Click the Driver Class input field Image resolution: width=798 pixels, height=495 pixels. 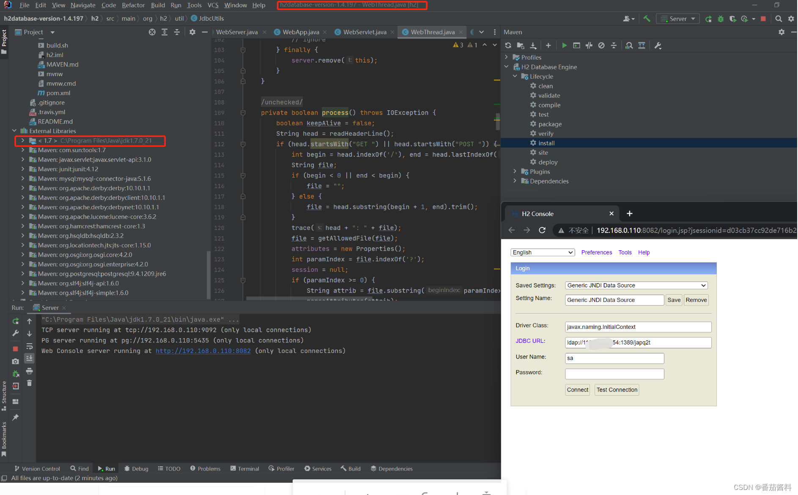(638, 327)
